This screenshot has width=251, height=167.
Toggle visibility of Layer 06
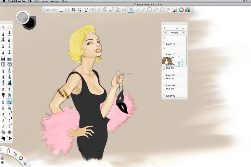click(164, 69)
